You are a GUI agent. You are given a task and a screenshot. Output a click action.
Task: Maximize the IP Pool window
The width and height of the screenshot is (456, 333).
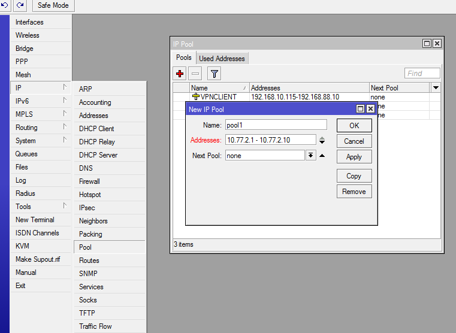coord(427,44)
